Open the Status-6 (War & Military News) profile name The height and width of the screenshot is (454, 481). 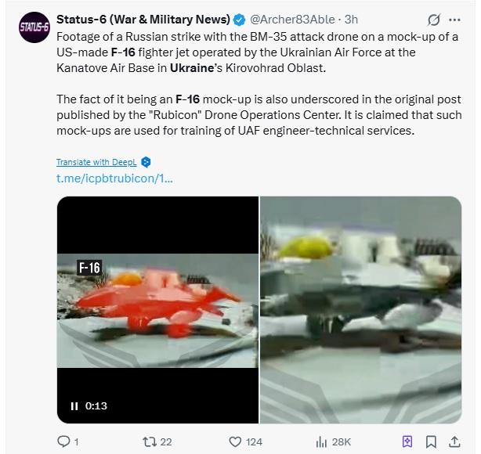(x=143, y=19)
